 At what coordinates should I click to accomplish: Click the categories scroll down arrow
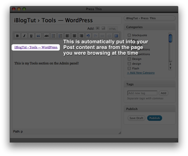(170, 68)
